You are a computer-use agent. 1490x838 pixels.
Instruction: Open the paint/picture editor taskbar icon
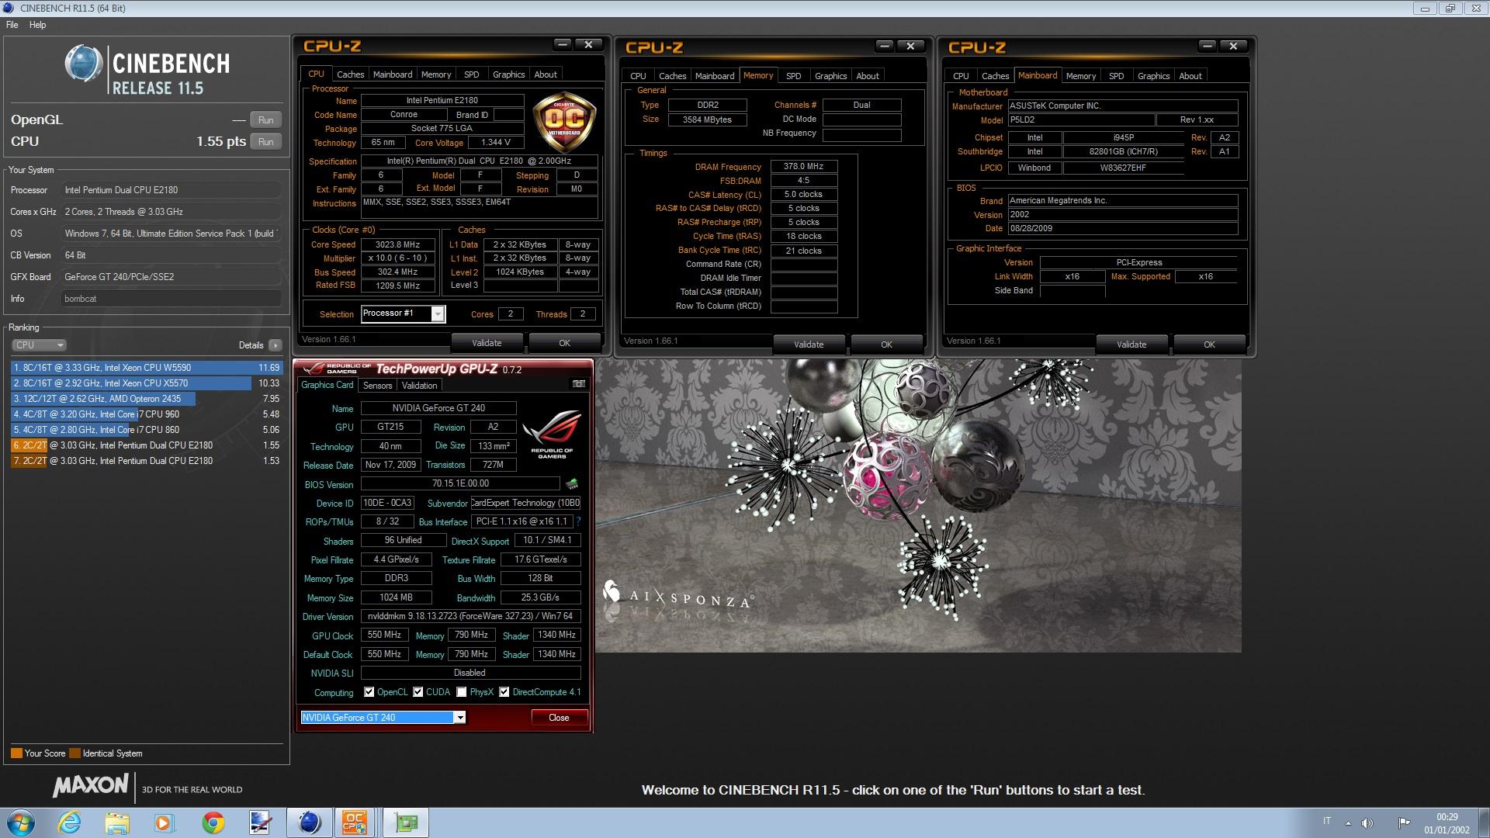pos(260,822)
